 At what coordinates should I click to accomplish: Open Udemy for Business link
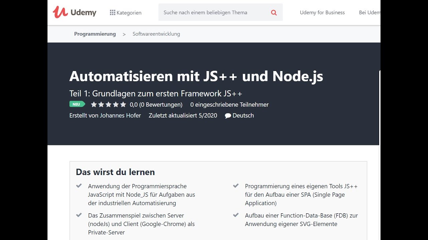tap(322, 13)
